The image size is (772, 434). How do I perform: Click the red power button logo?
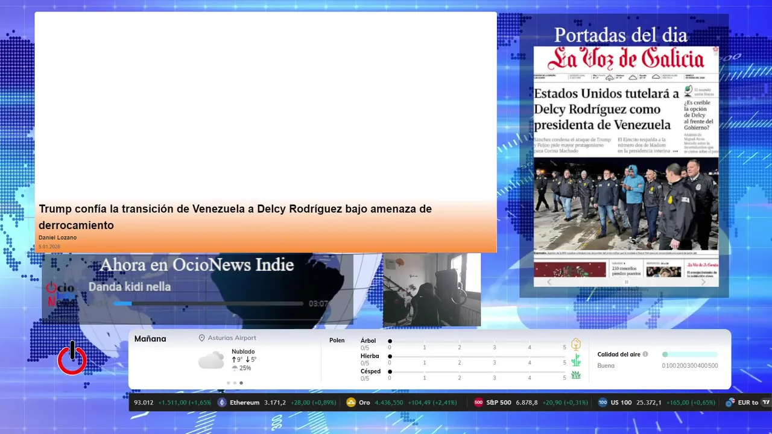tap(72, 358)
